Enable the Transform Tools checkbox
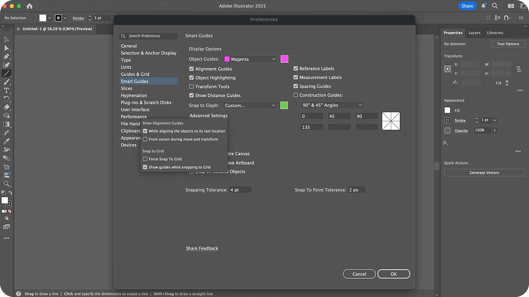529x297 pixels. [x=191, y=87]
